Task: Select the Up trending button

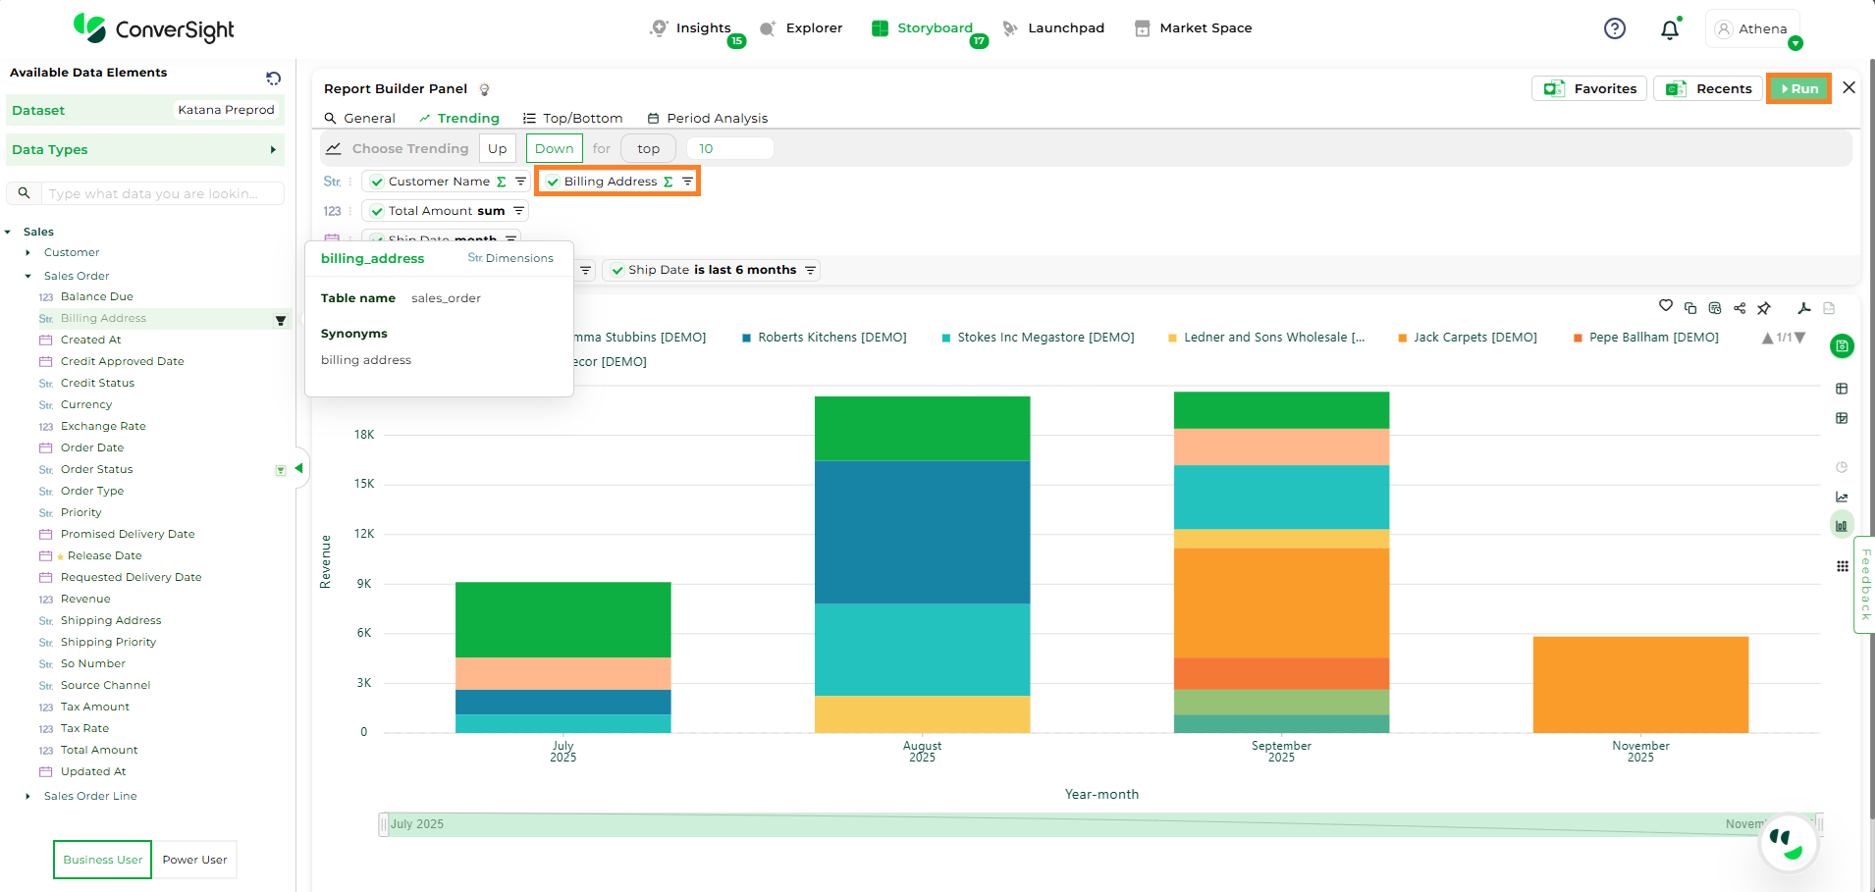Action: pyautogui.click(x=497, y=149)
